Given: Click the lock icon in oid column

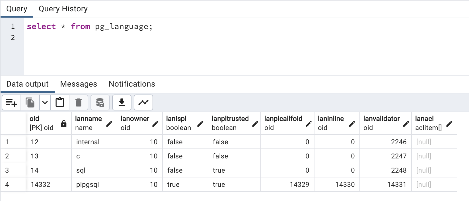Looking at the screenshot, I should pos(64,123).
